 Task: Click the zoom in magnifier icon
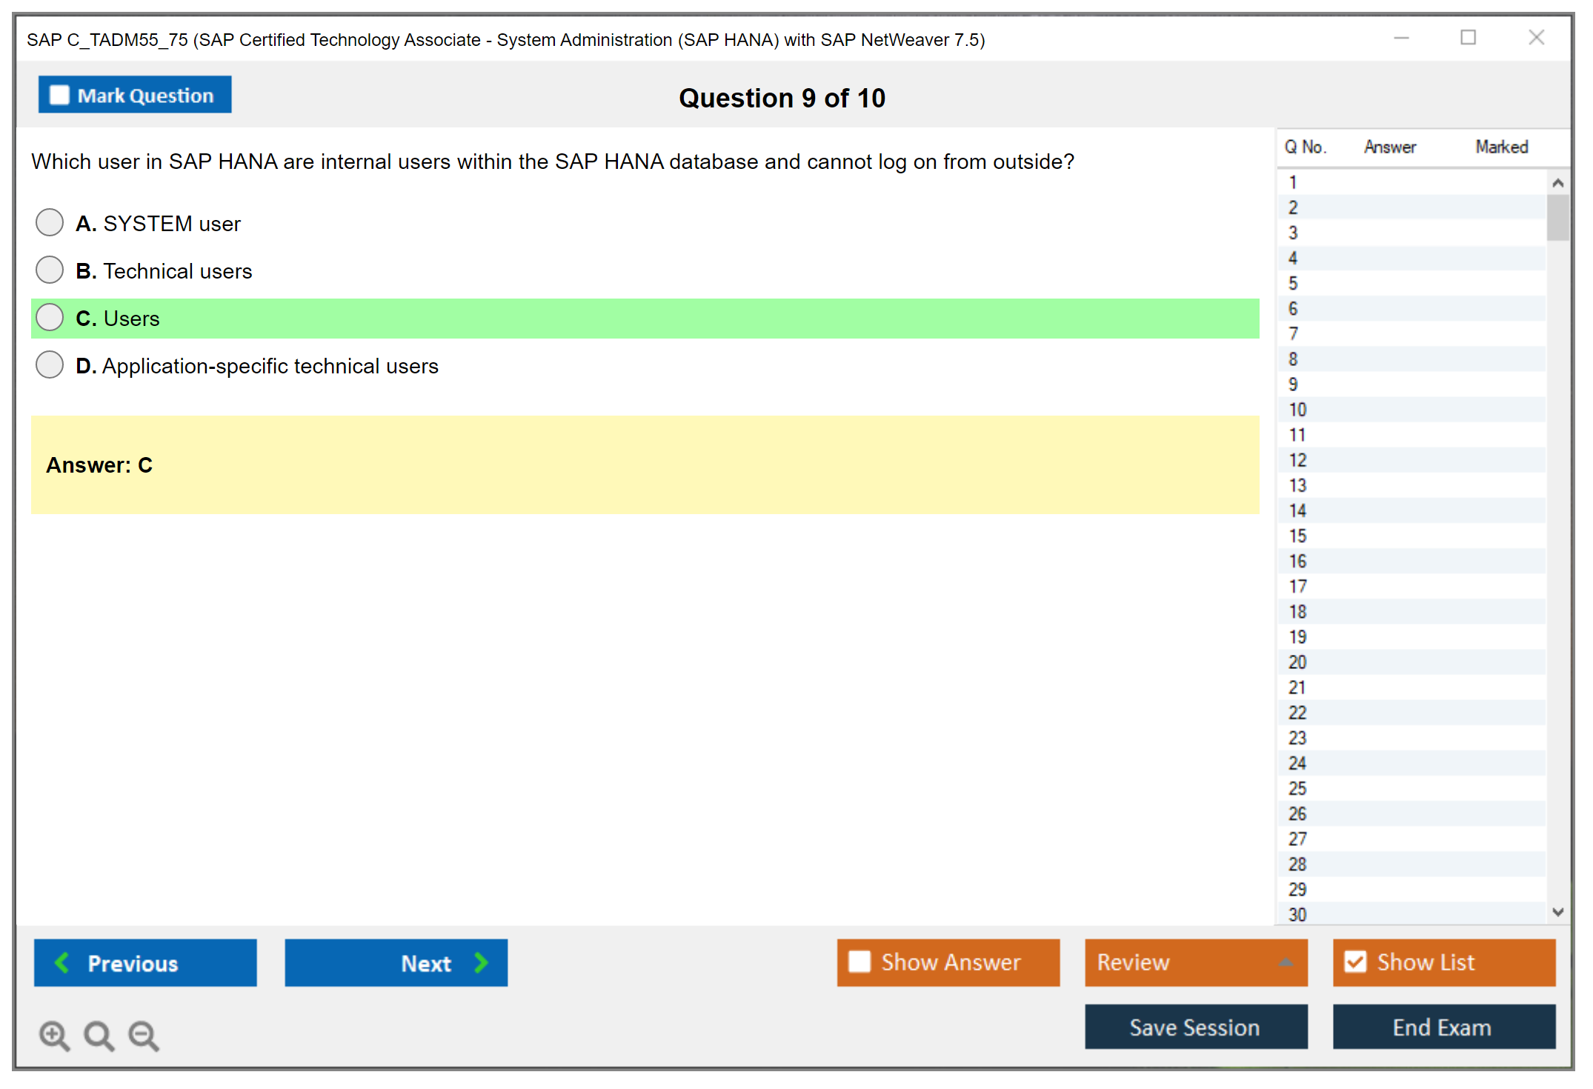coord(54,1035)
